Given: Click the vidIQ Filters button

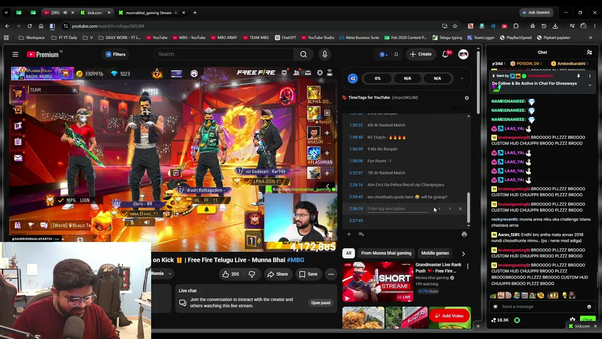Looking at the screenshot, I should pyautogui.click(x=116, y=54).
